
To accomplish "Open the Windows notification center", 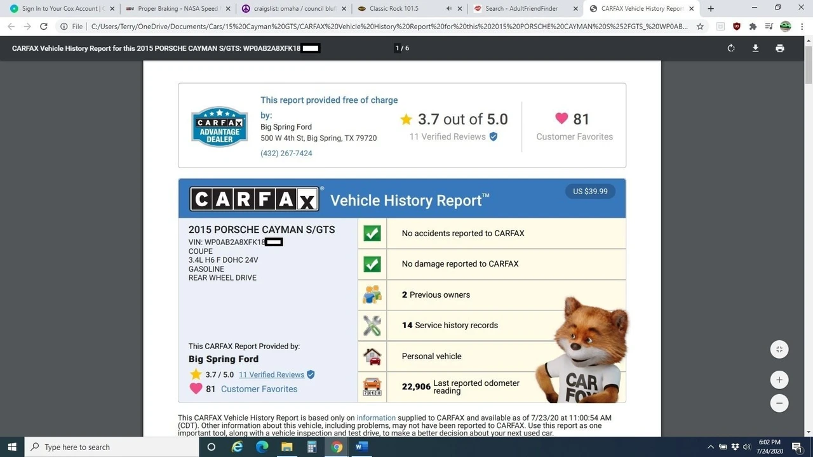I will point(797,447).
